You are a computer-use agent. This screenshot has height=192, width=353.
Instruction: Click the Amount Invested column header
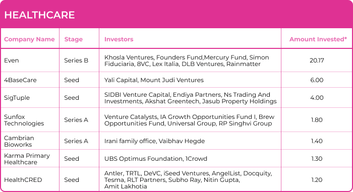point(318,39)
